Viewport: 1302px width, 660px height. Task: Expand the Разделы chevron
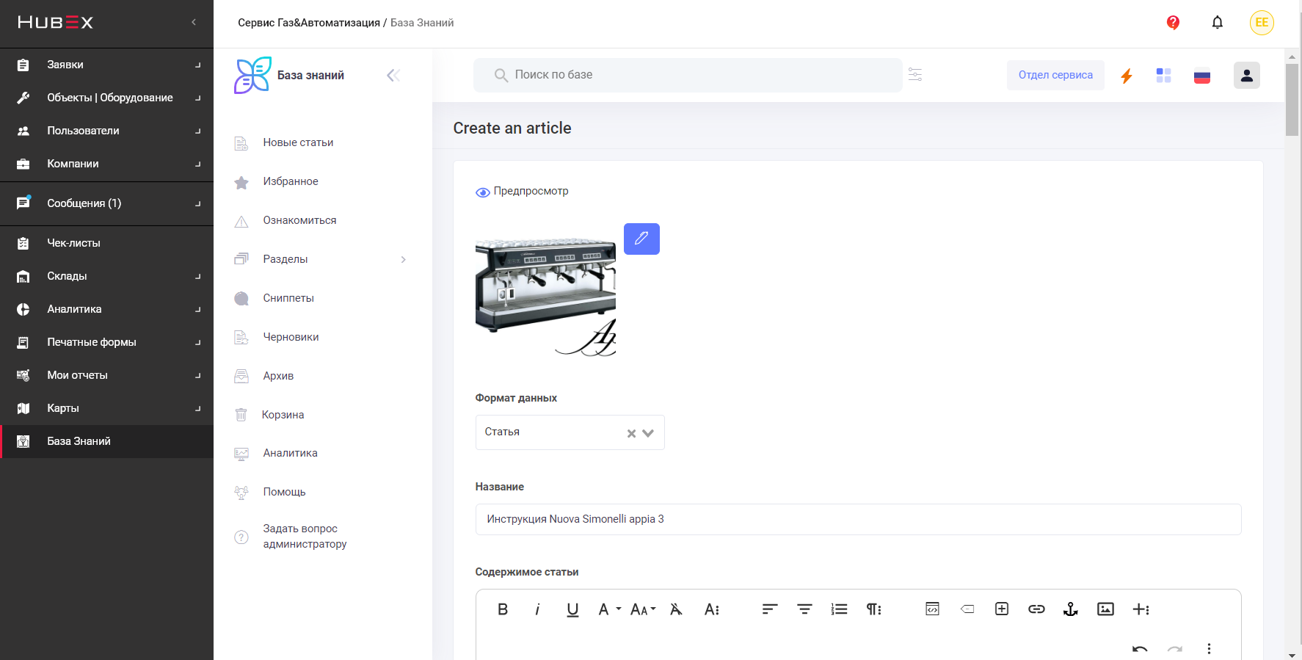click(x=403, y=259)
